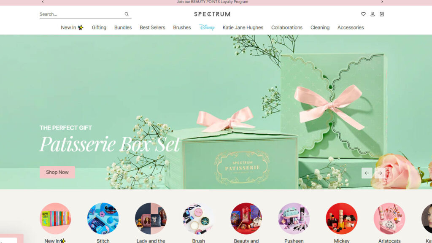
Task: Click the Beauty Points Loyalty Program link
Action: (212, 2)
